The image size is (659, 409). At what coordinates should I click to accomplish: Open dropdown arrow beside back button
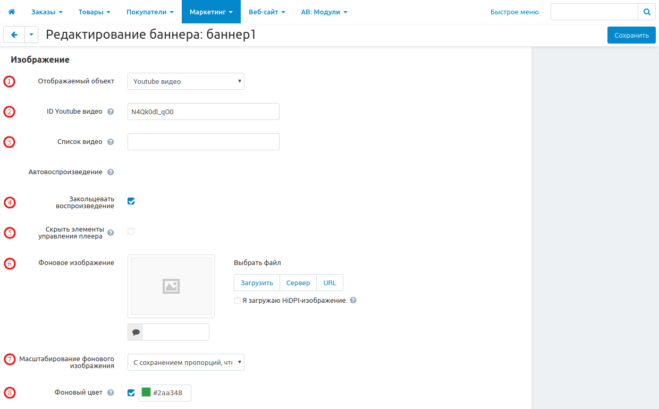pos(31,35)
